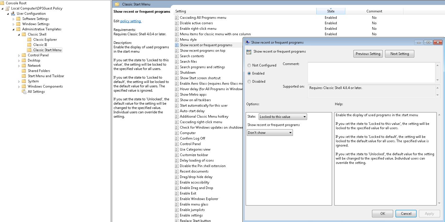The image size is (445, 222).
Task: Select the Disabled radio button
Action: coord(249,82)
